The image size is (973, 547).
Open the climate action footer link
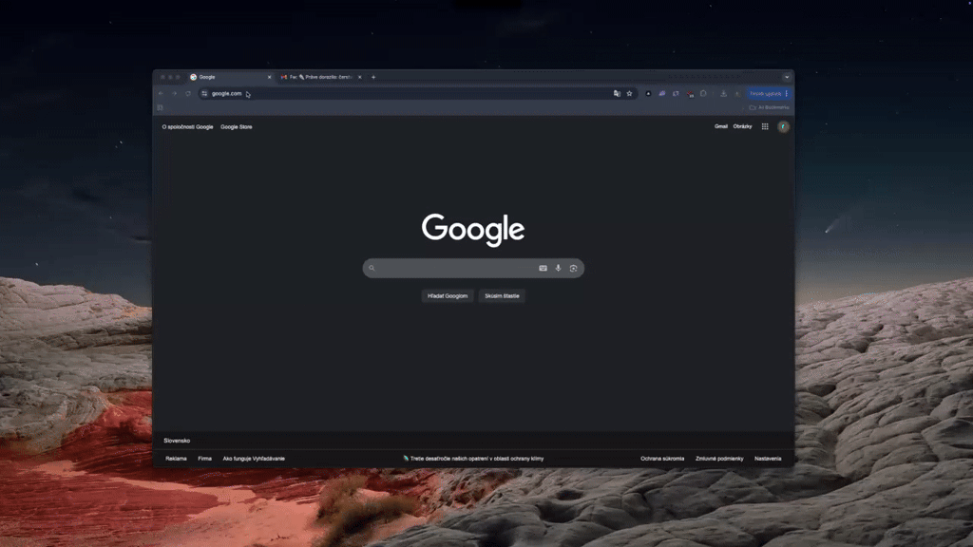473,459
